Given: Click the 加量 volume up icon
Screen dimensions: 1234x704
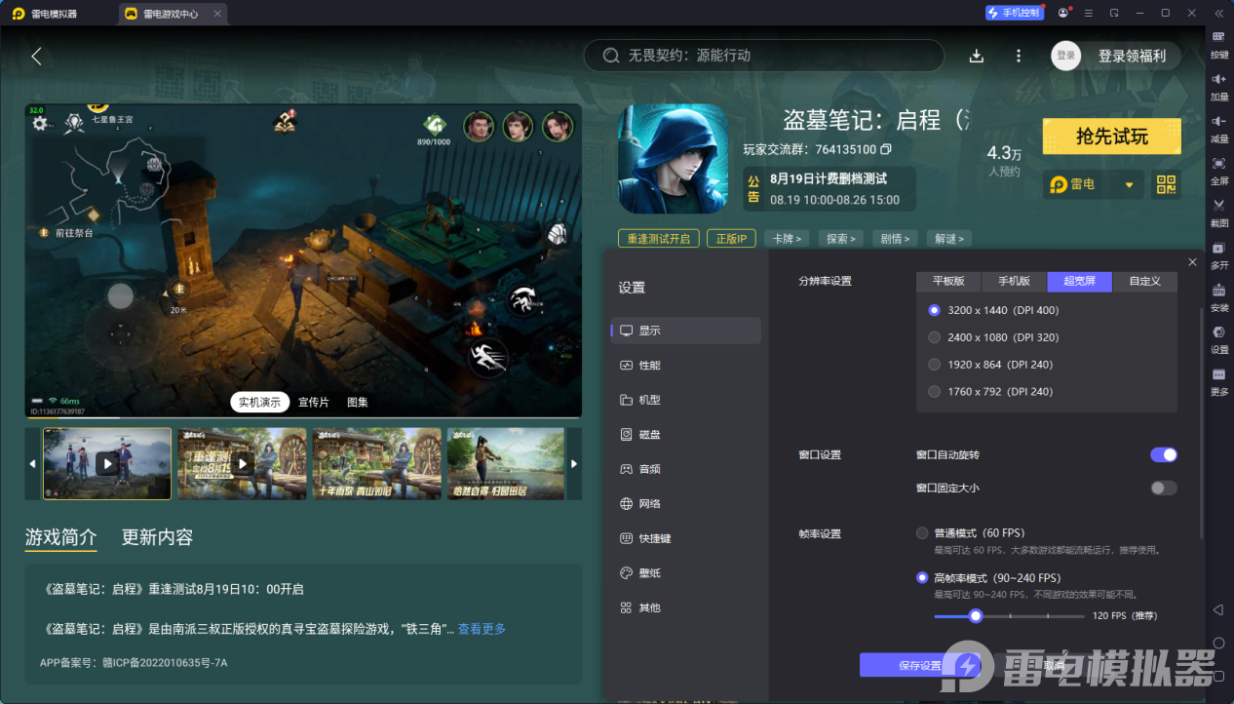Looking at the screenshot, I should pyautogui.click(x=1218, y=78).
